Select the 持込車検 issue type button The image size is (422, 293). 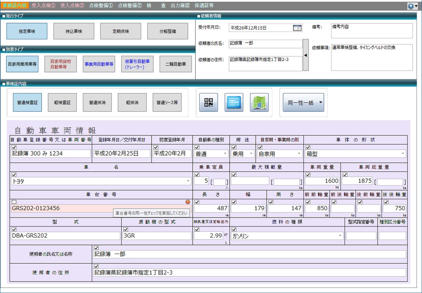[74, 31]
